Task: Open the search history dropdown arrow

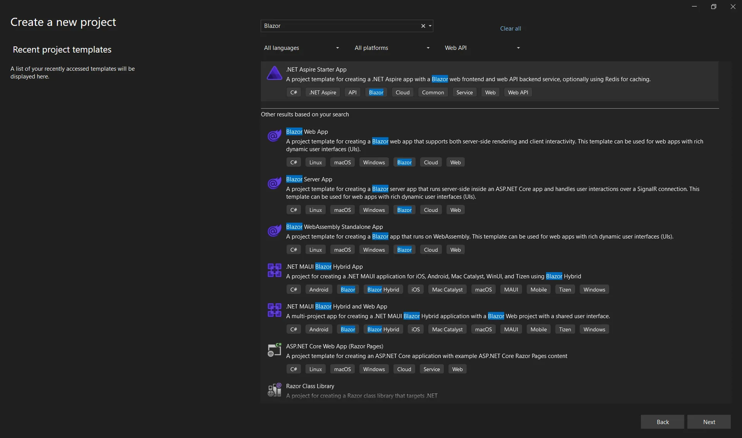Action: tap(430, 26)
